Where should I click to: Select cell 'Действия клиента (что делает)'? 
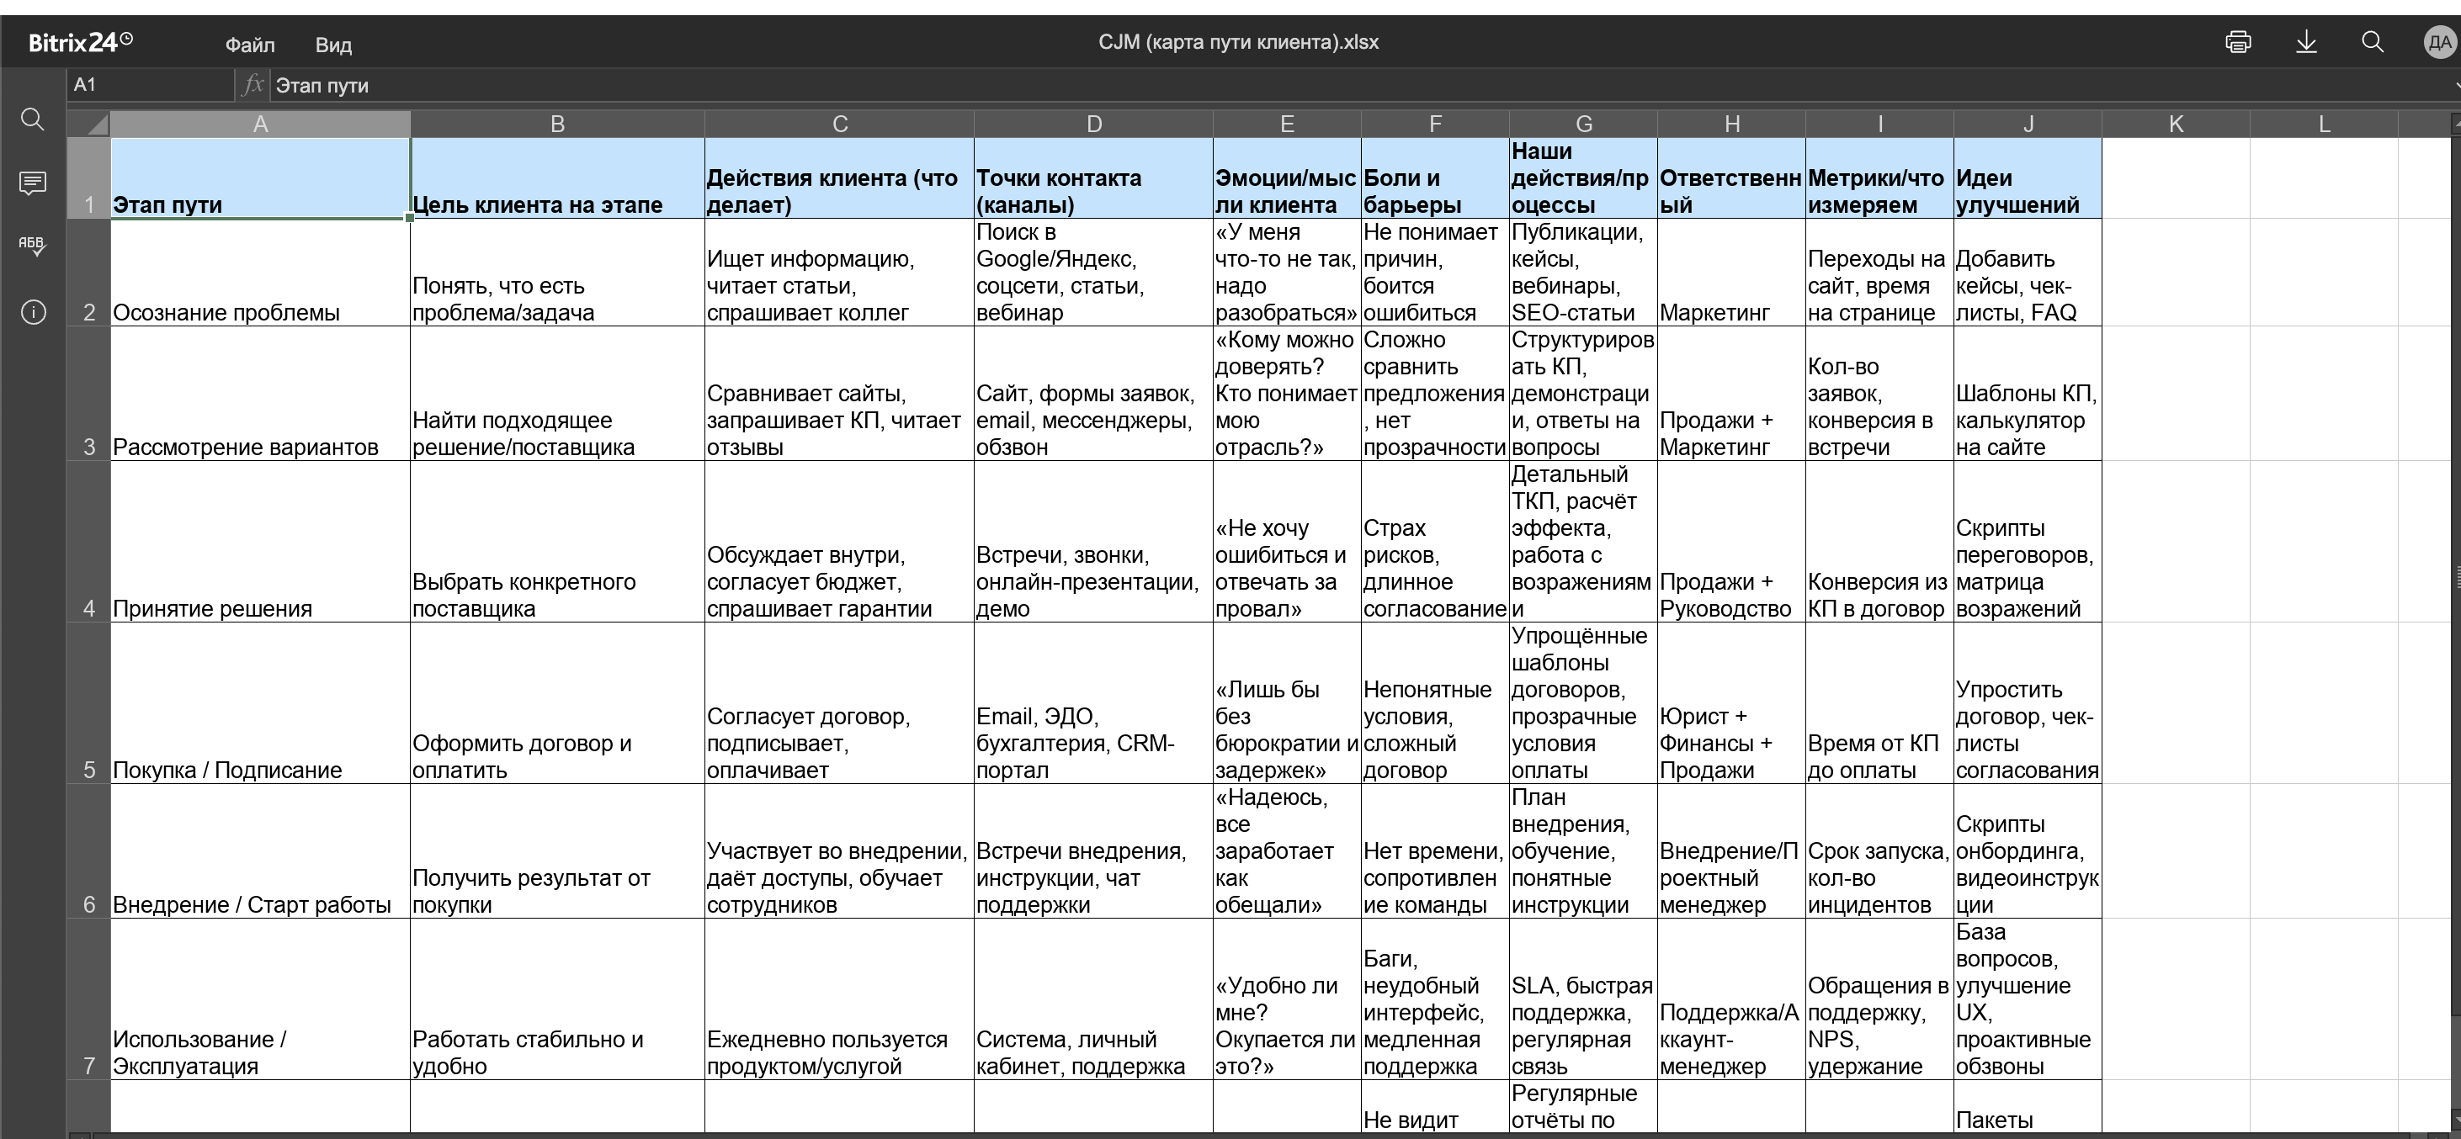840,178
